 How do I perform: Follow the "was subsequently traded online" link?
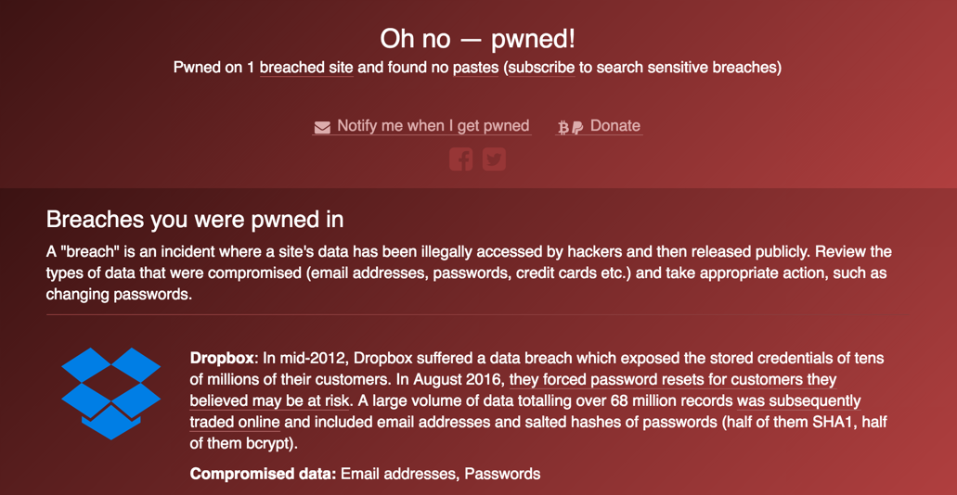click(799, 401)
